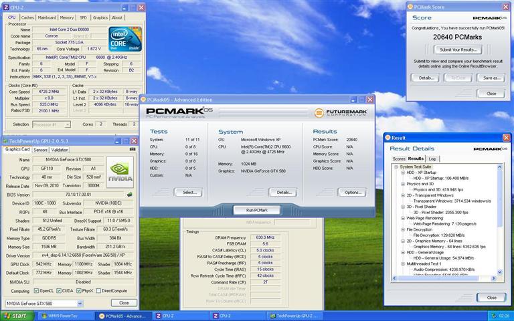Screen dimensions: 514x321
Task: Click the system tray clock
Action: [x=503, y=316]
